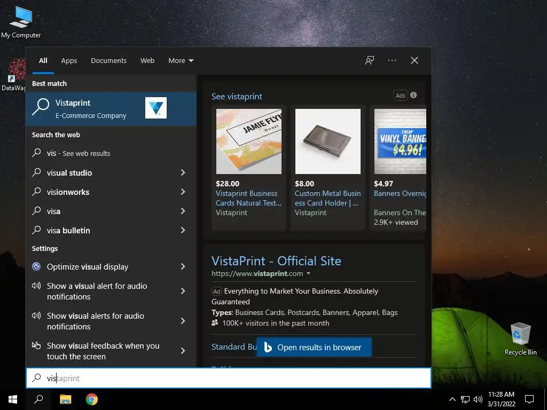Click the metal card holder thumbnail
The image size is (547, 410).
click(x=328, y=141)
